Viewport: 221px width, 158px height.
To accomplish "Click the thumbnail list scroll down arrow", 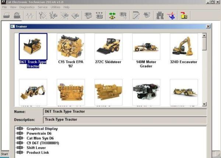I will (x=204, y=104).
